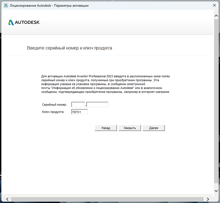220x203 pixels.
Task: Click the label Серийный номер:
Action: click(x=54, y=105)
